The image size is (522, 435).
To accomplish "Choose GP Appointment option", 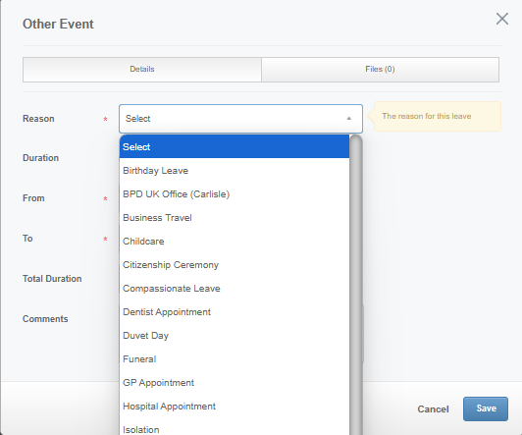I will 235,383.
